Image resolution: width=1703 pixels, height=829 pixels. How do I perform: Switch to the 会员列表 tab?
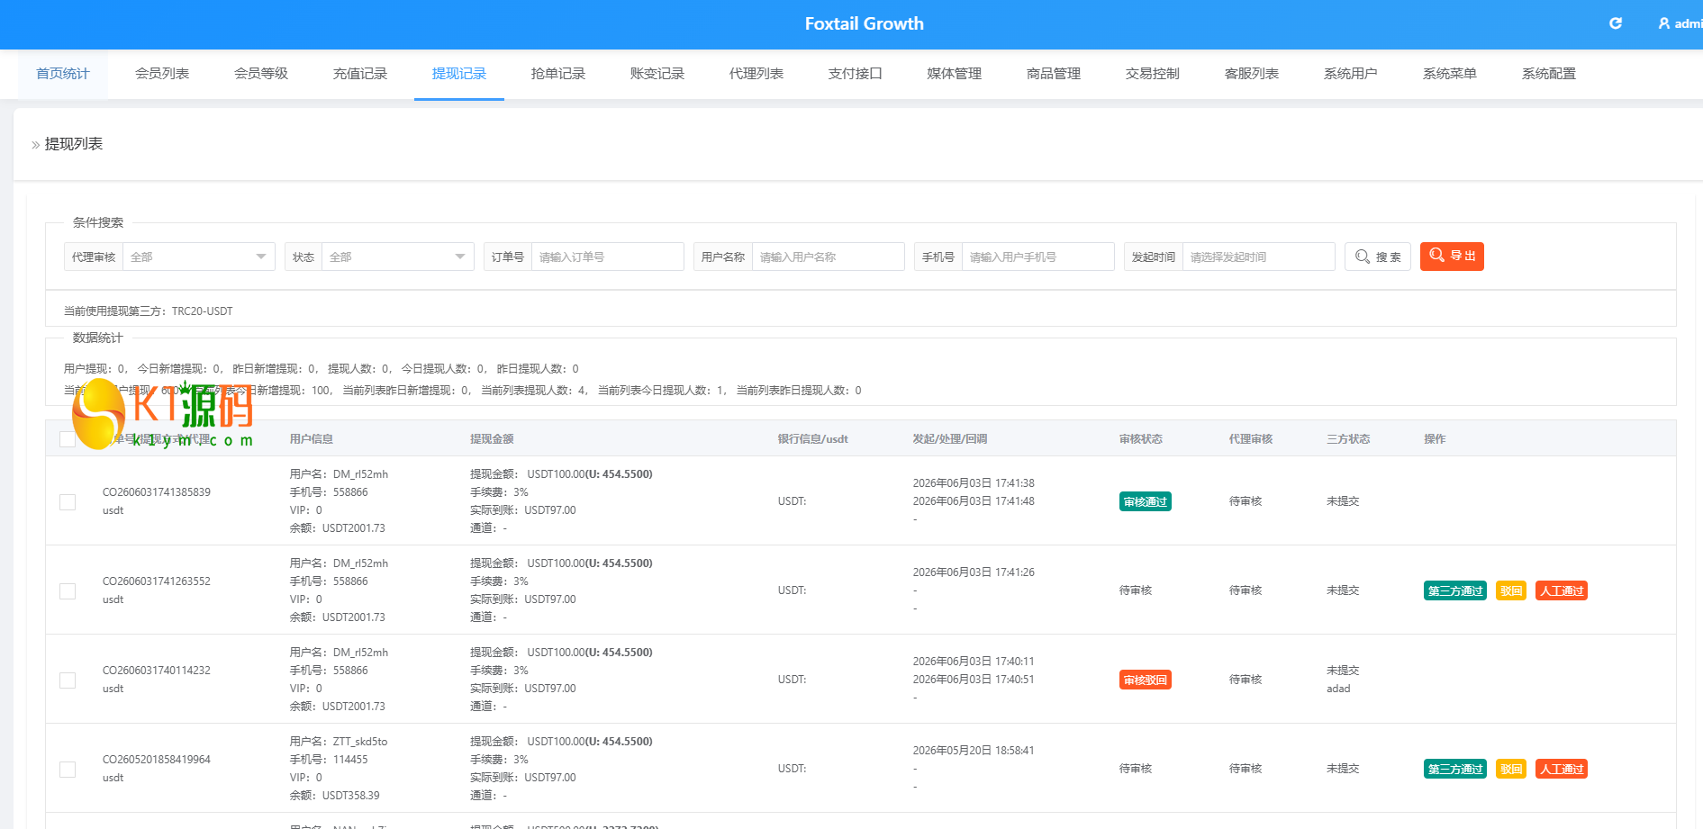162,74
